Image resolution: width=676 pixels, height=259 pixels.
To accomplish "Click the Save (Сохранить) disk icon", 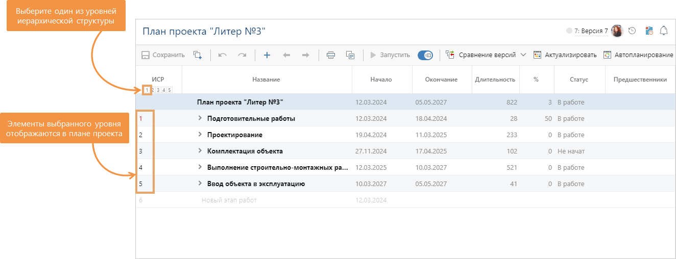I will [146, 55].
